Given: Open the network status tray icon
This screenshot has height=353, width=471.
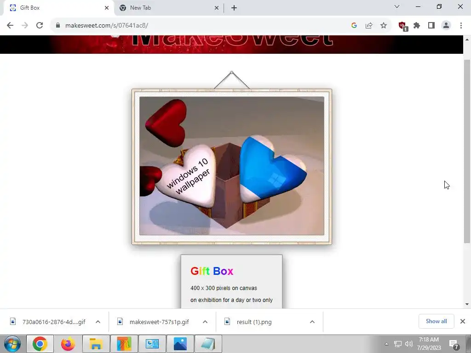Looking at the screenshot, I should tap(398, 344).
